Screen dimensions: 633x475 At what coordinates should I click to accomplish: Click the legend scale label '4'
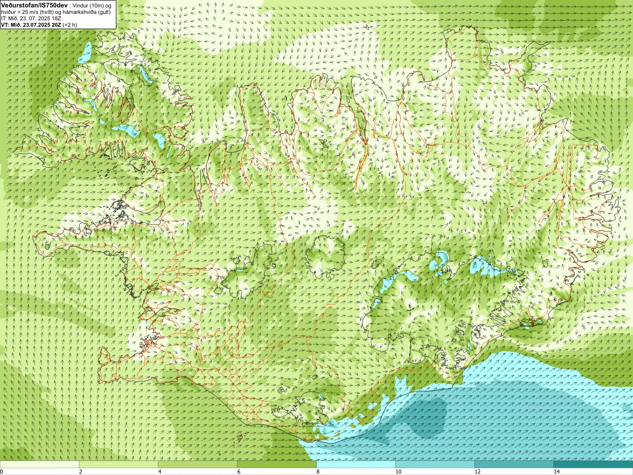160,472
